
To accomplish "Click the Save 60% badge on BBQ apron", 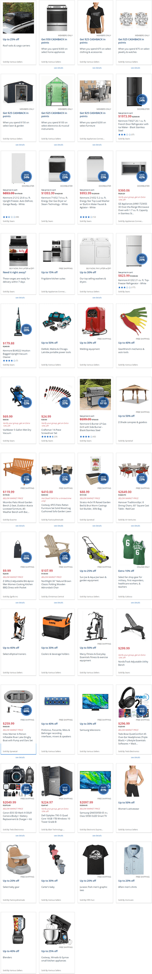I will 26,557.
